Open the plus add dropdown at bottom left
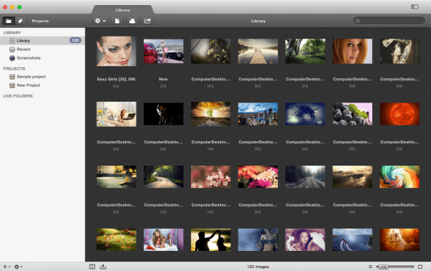 [6, 267]
